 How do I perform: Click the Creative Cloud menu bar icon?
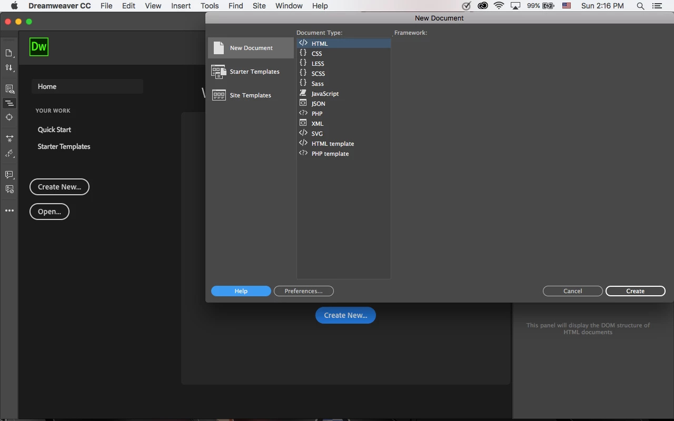coord(482,6)
